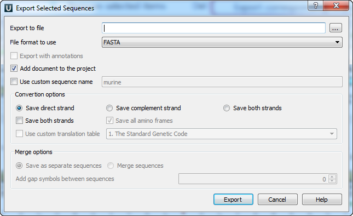The height and width of the screenshot is (216, 353).
Task: Toggle Export with annotations checkbox
Action: tap(14, 56)
